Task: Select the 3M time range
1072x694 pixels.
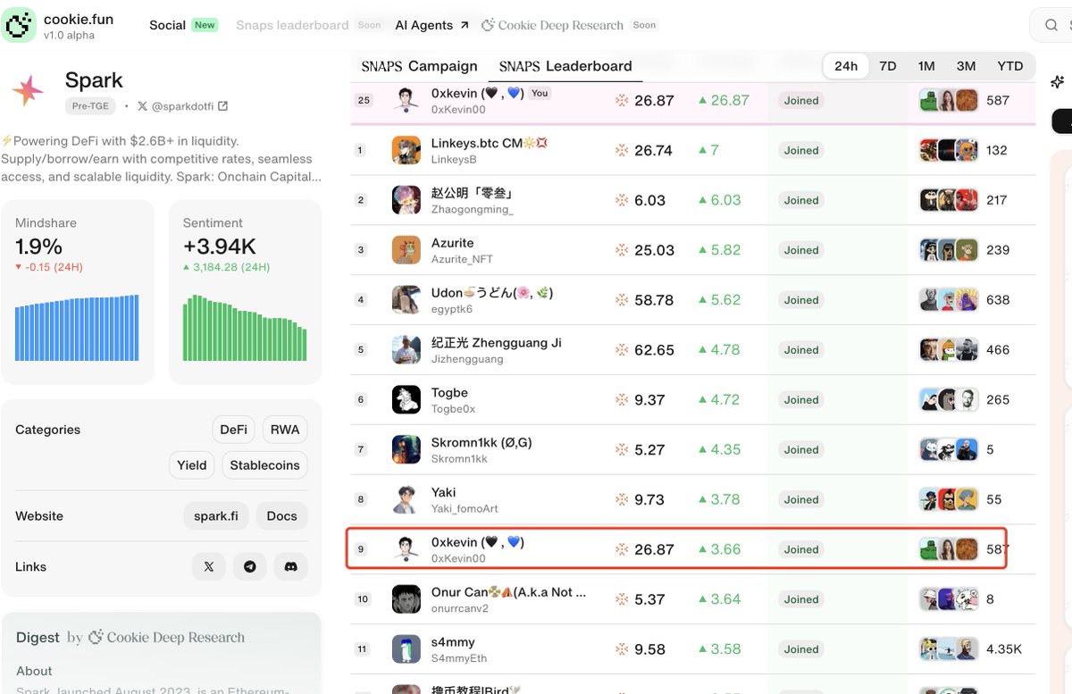Action: pos(966,66)
